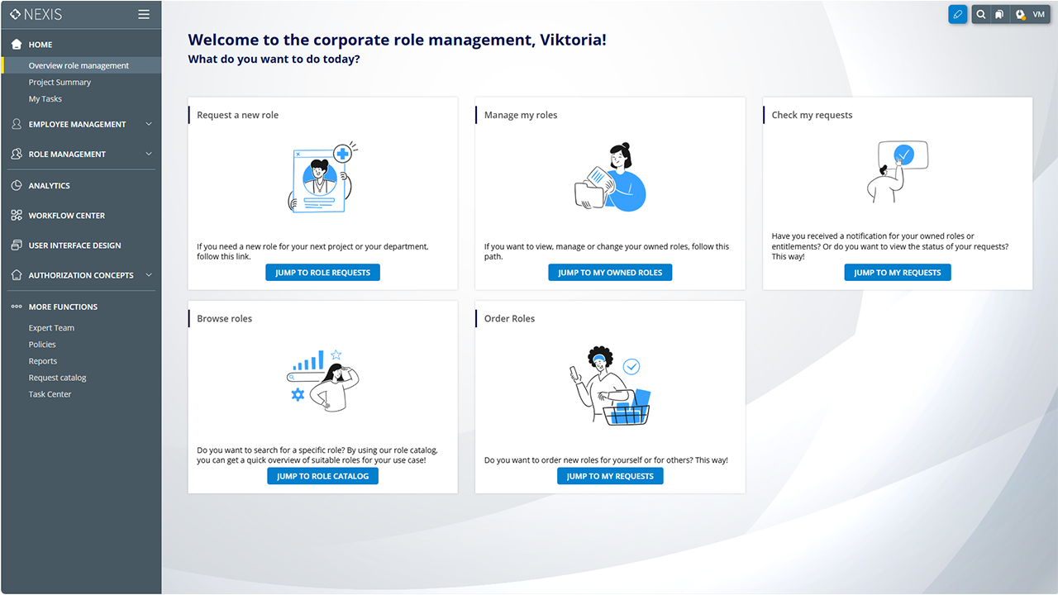Click the User Interface Design icon
The width and height of the screenshot is (1058, 595).
[x=16, y=245]
